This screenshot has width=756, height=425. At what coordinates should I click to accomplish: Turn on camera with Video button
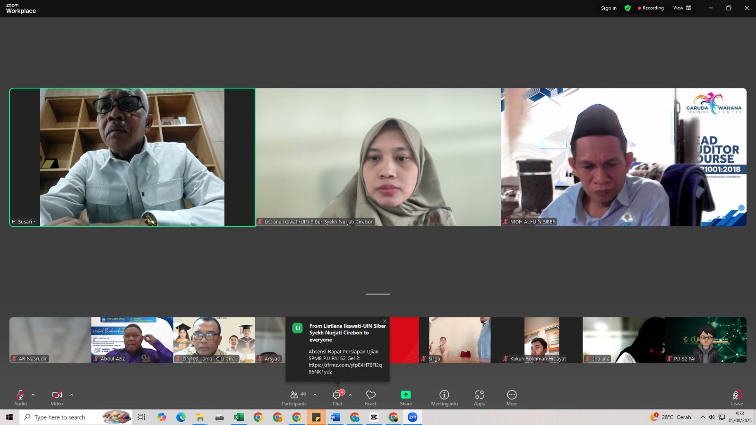[x=57, y=398]
